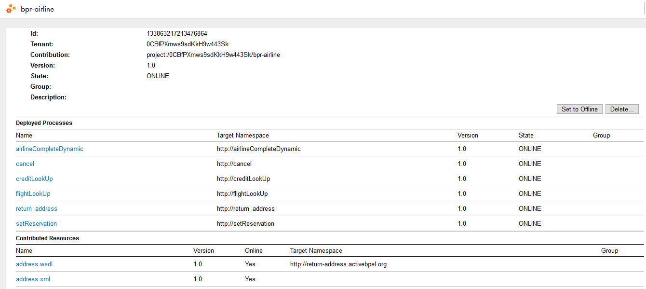
Task: Click the Delete... button
Action: 622,109
